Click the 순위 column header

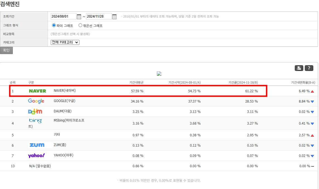point(13,83)
